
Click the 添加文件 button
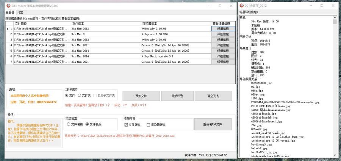[x=141, y=96]
